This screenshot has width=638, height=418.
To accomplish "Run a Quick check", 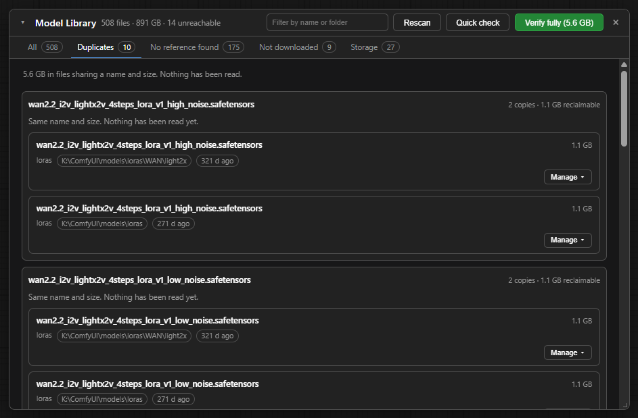I will point(477,22).
